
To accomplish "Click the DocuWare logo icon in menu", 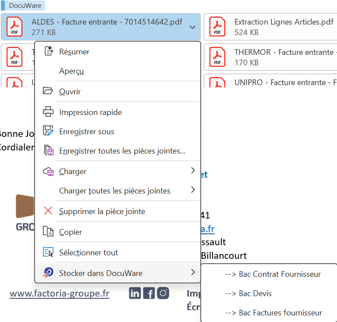I will coord(48,272).
